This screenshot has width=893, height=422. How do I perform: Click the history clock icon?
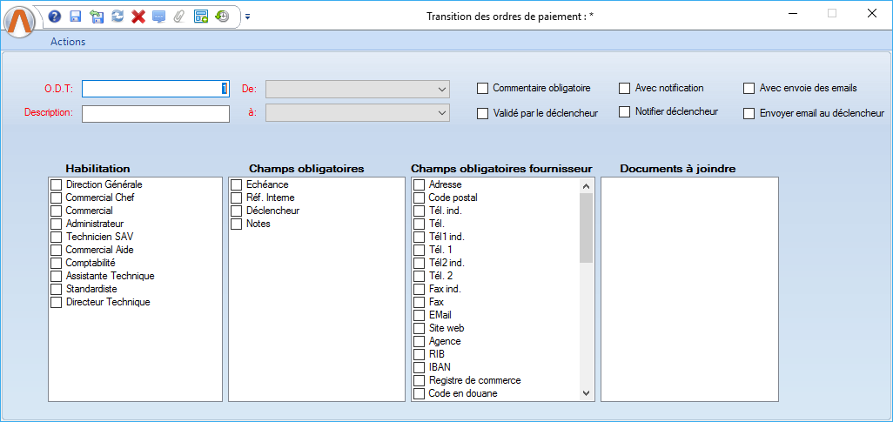click(222, 16)
